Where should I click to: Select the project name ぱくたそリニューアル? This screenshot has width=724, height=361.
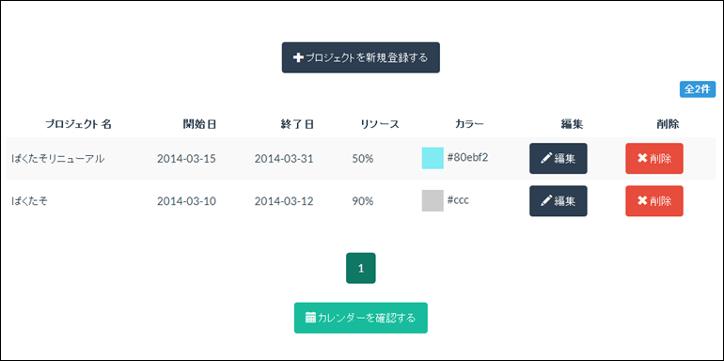coord(58,159)
